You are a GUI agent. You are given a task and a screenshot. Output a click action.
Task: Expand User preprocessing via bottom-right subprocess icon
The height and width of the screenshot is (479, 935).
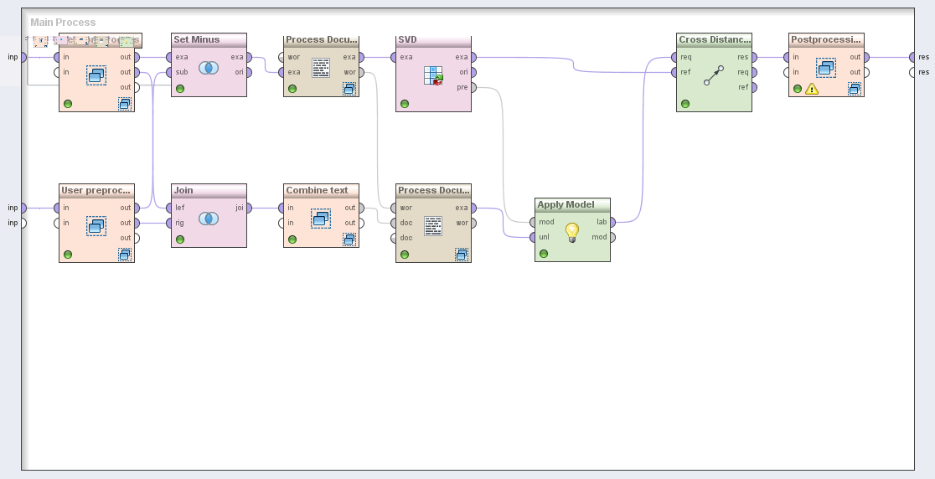125,255
